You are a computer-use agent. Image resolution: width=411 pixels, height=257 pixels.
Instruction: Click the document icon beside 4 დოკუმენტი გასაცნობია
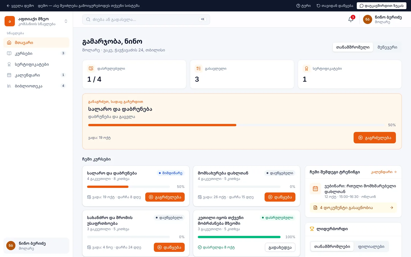coord(315,208)
